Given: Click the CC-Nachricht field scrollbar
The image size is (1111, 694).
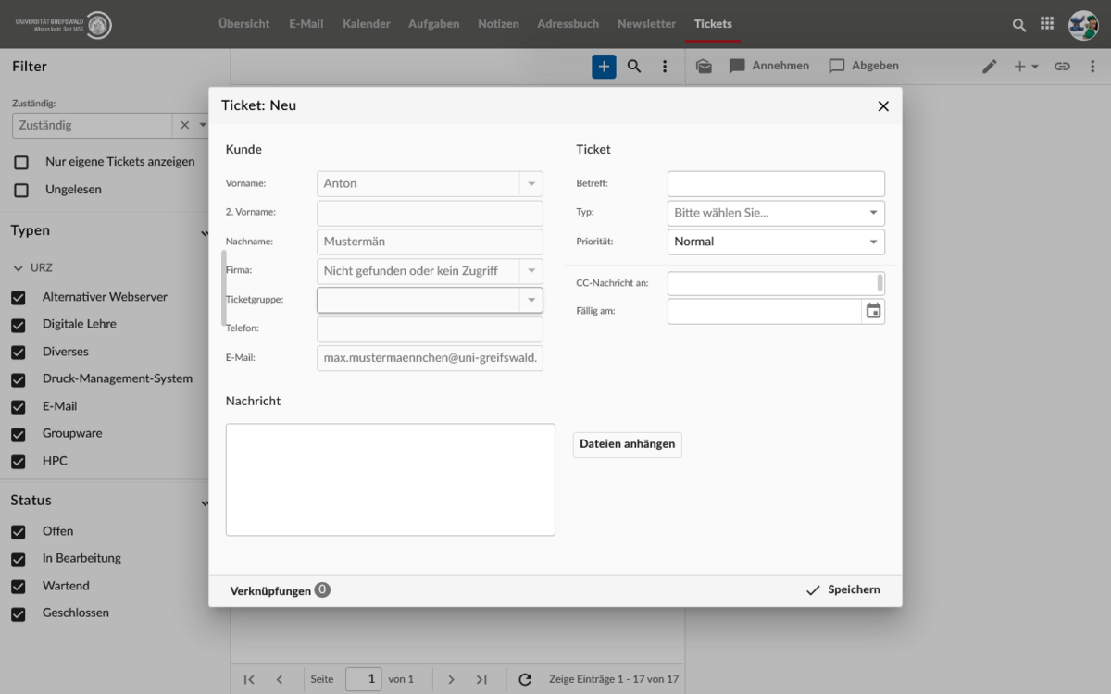Looking at the screenshot, I should (x=880, y=282).
